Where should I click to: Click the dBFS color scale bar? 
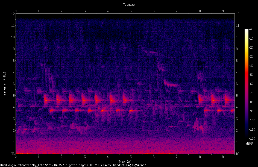point(246,84)
